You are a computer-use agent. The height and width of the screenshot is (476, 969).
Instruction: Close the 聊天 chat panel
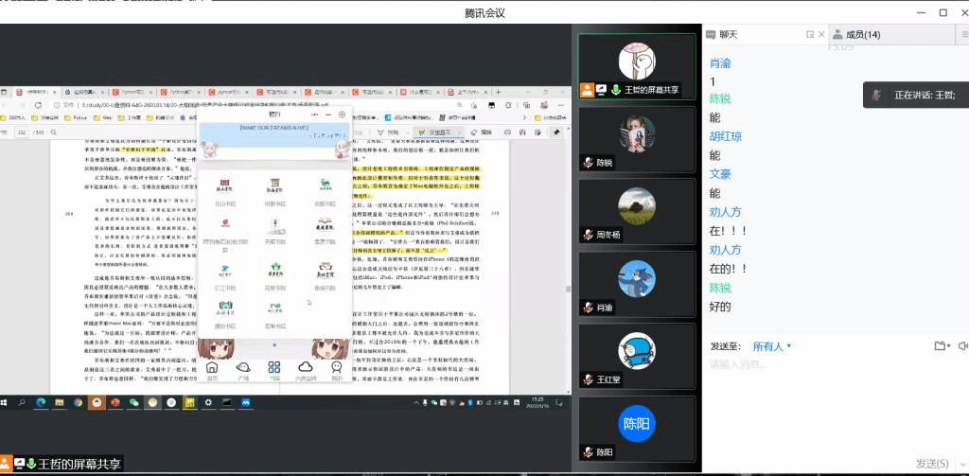[x=821, y=34]
